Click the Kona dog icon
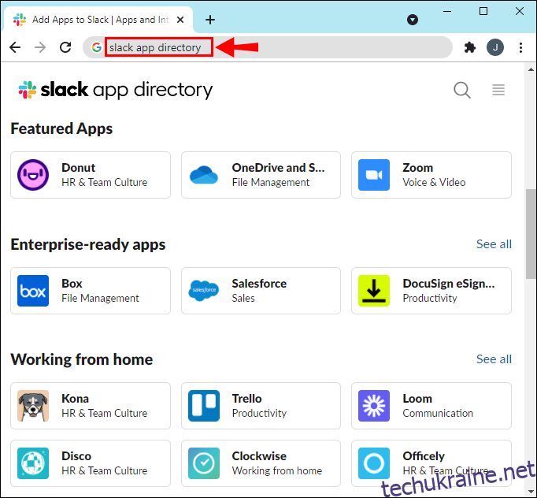The image size is (537, 498). click(x=33, y=406)
